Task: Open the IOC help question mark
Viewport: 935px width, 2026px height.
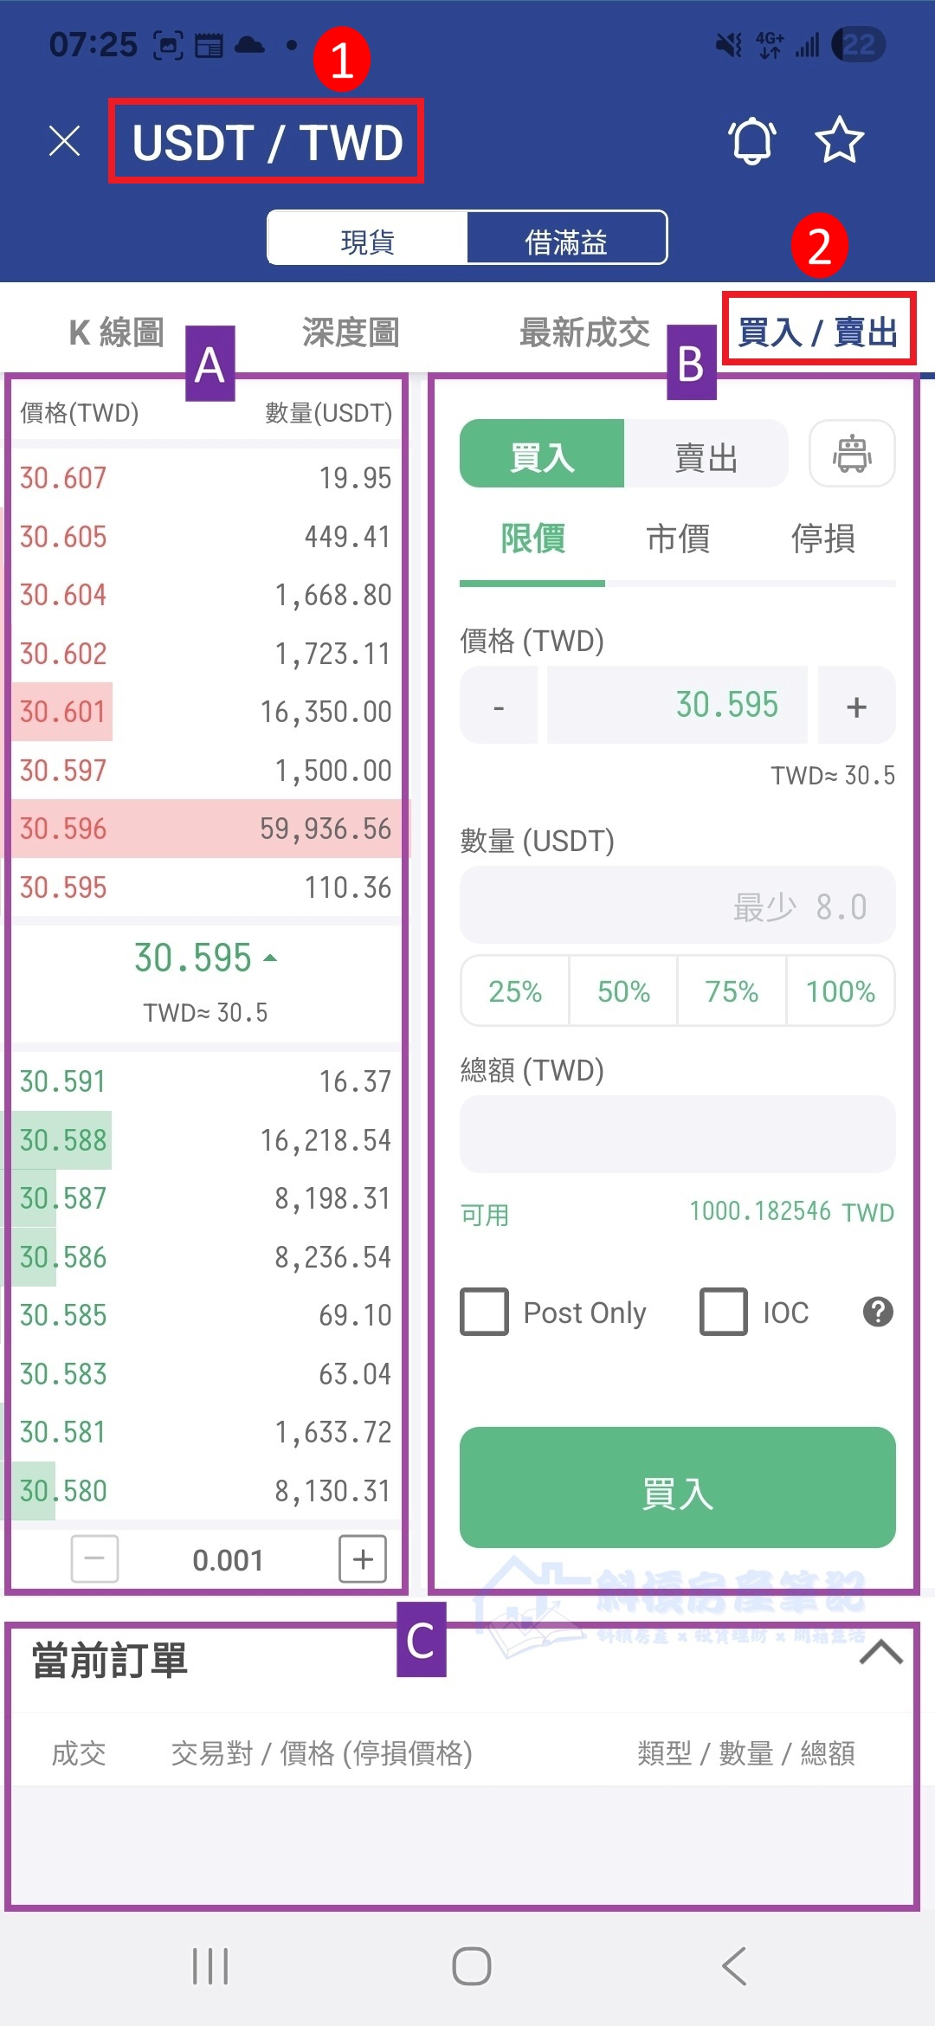Action: tap(878, 1312)
